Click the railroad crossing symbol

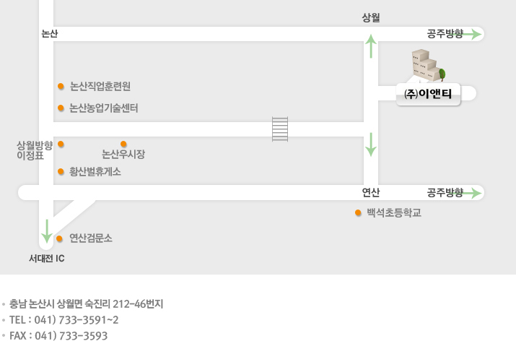click(x=280, y=129)
